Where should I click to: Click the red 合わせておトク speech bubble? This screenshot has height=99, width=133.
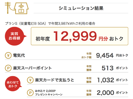click(x=13, y=84)
